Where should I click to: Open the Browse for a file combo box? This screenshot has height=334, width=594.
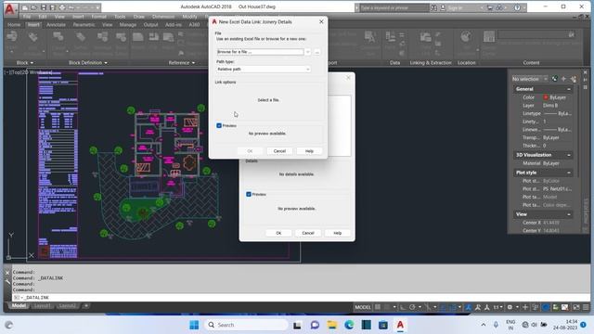(264, 52)
